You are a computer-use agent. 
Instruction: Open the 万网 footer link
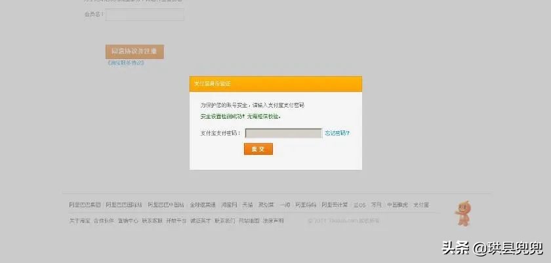point(377,205)
